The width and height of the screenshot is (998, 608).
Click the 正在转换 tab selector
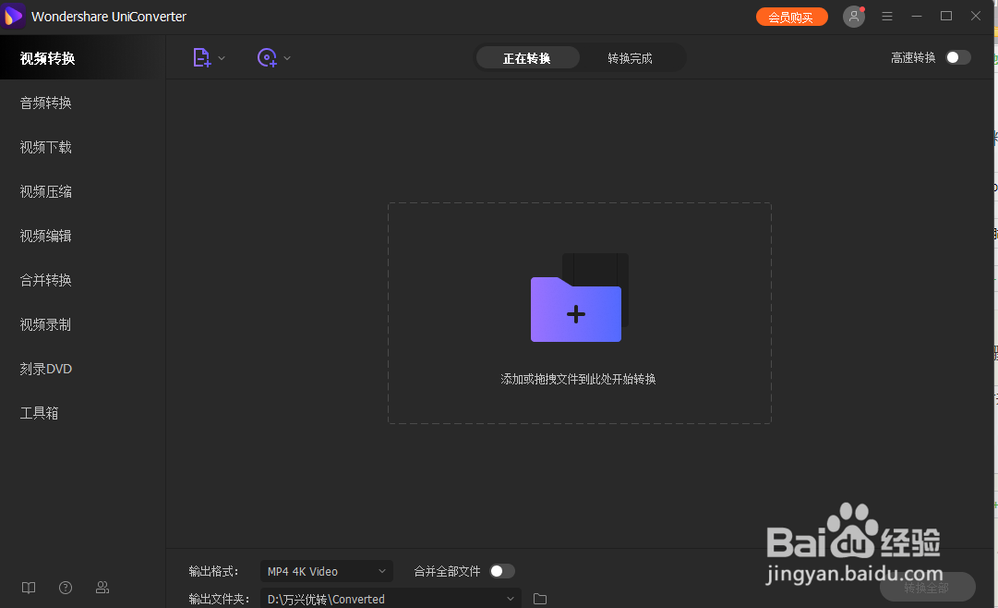[x=527, y=56]
